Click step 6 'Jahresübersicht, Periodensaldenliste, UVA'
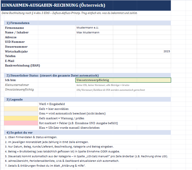 pyautogui.click(x=62, y=161)
